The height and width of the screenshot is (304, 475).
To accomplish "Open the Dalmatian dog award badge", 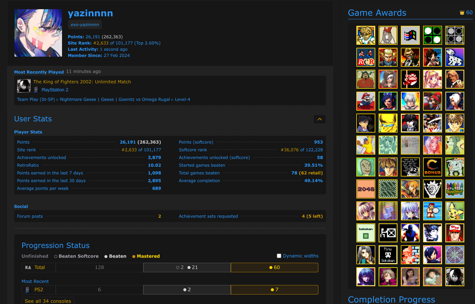I will pyautogui.click(x=455, y=57).
